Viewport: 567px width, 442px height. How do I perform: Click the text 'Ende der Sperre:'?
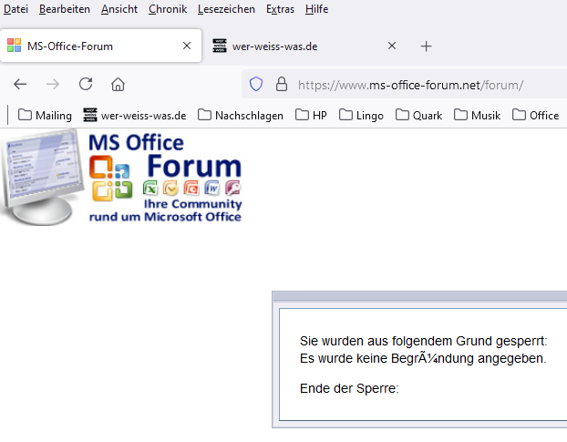click(349, 388)
